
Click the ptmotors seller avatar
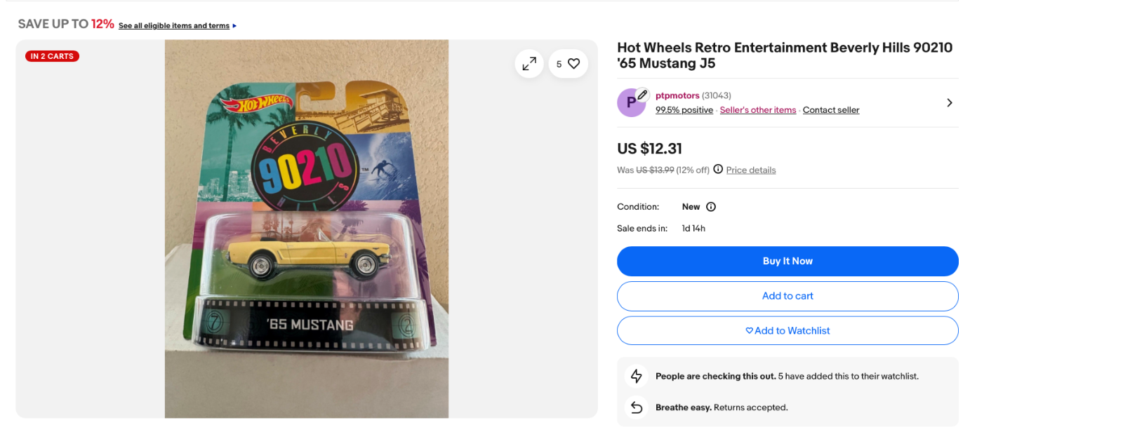click(631, 102)
